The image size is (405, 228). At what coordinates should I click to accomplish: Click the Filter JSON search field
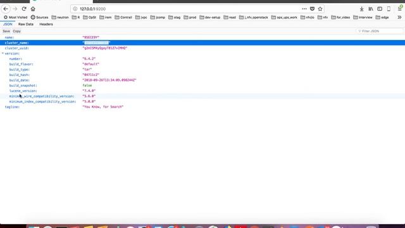pos(380,31)
